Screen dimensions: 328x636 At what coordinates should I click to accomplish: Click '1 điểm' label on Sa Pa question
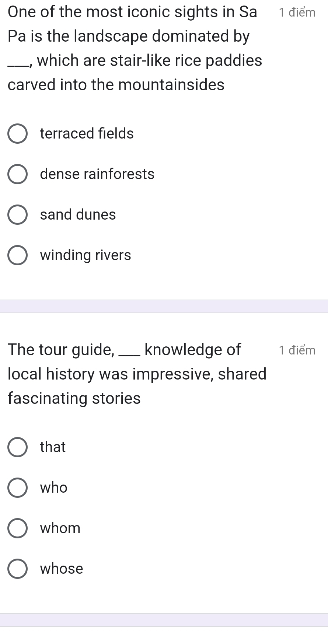point(297,13)
